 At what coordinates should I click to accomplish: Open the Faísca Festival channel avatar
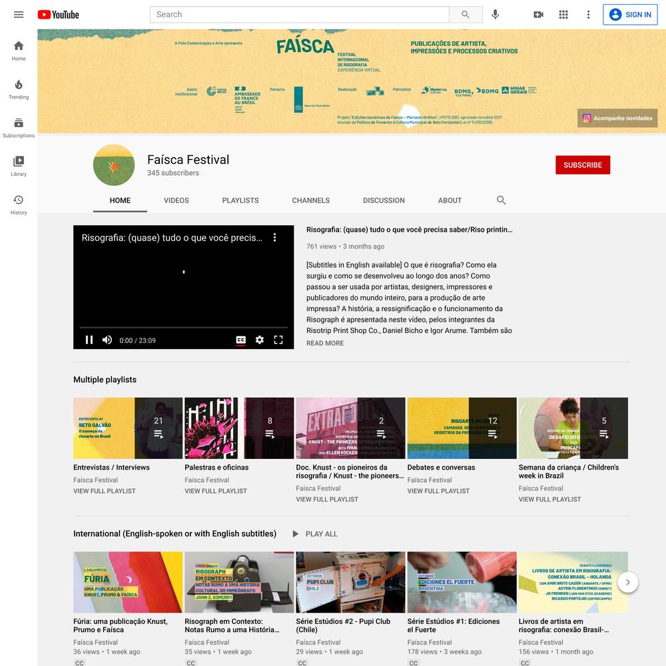(x=114, y=165)
